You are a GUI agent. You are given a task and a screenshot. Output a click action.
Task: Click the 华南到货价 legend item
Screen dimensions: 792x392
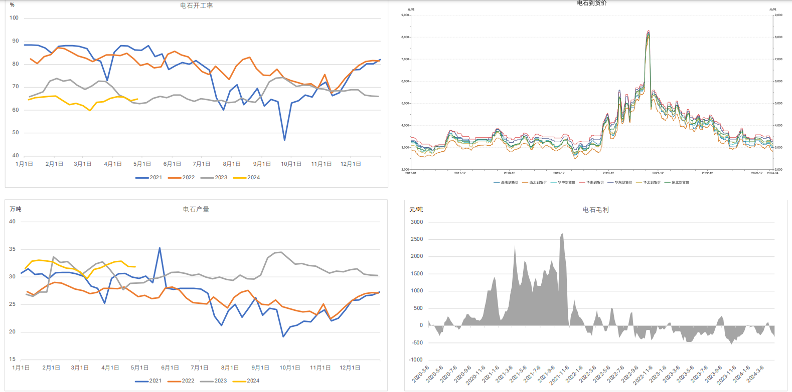[x=592, y=183]
